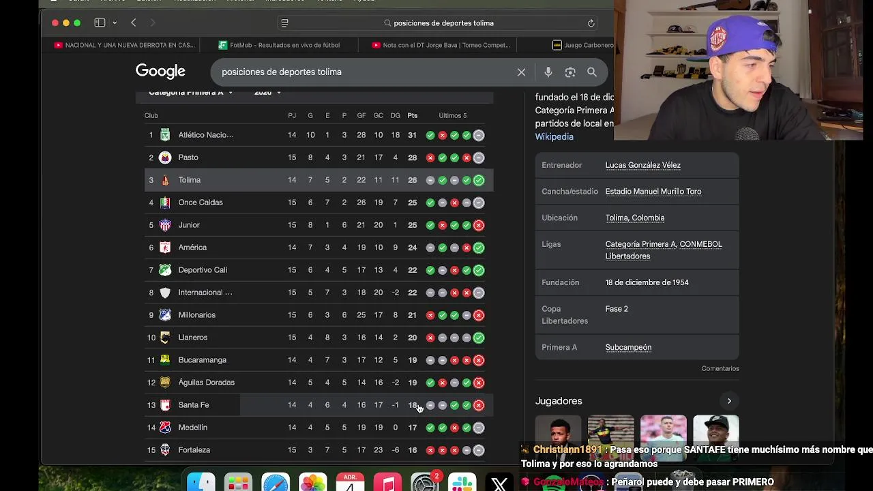Open Music from the Dock

tap(387, 482)
